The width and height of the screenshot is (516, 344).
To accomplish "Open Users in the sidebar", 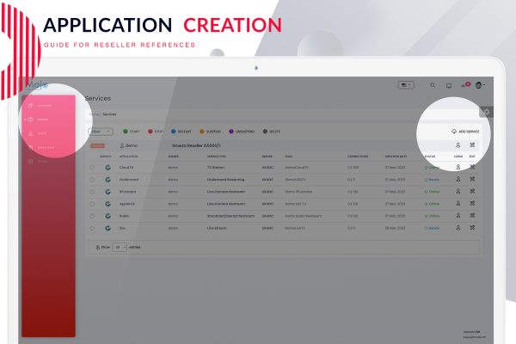I will pyautogui.click(x=38, y=133).
